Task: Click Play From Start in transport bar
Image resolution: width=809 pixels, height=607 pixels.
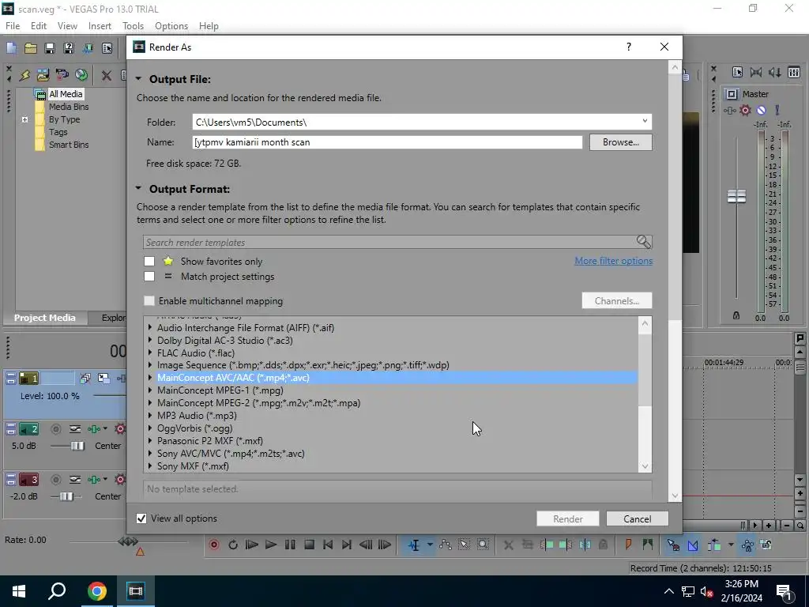Action: click(252, 545)
